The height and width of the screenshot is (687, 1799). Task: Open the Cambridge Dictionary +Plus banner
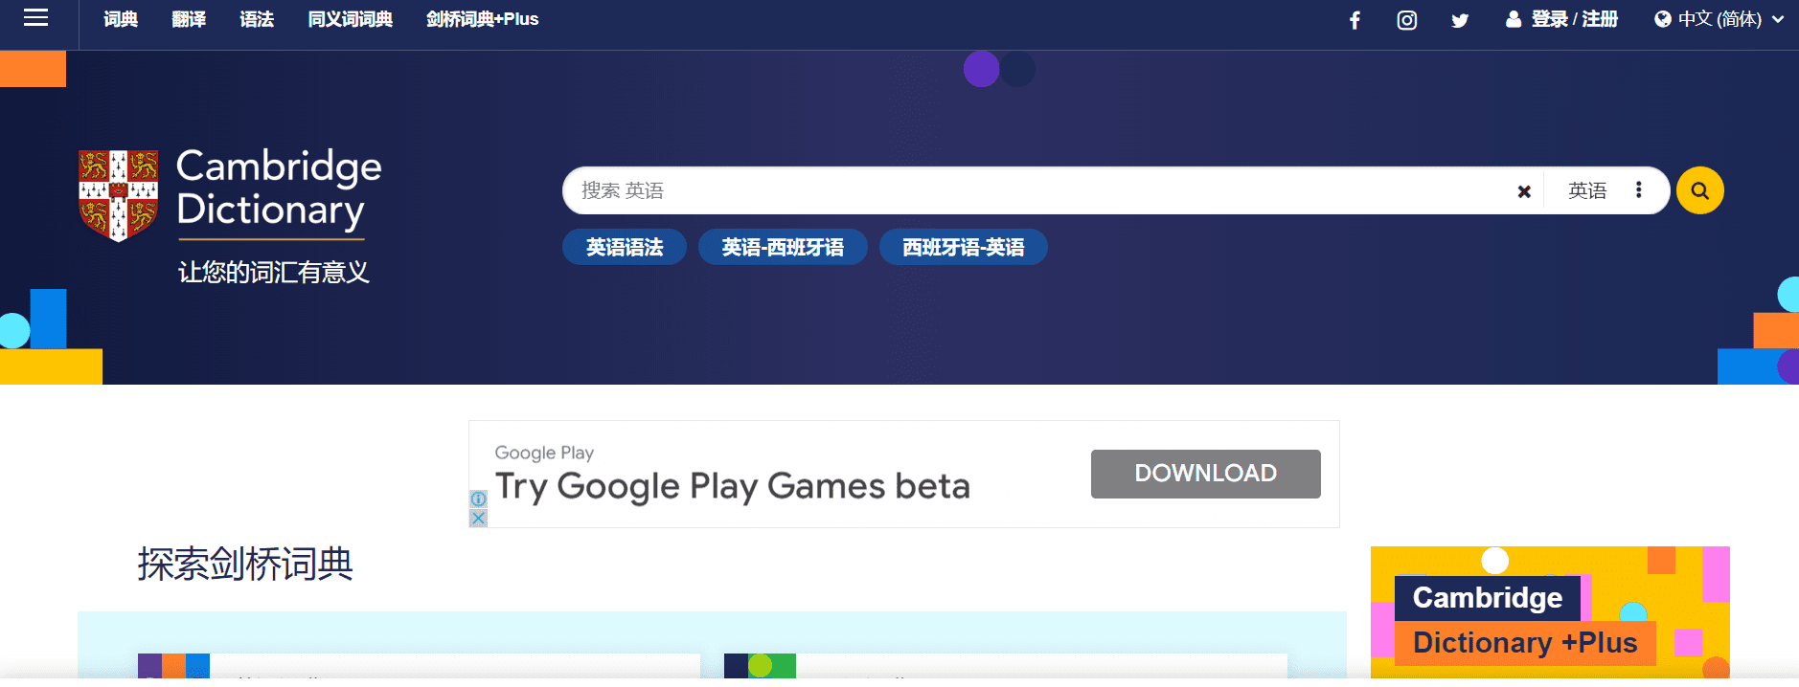click(1549, 612)
